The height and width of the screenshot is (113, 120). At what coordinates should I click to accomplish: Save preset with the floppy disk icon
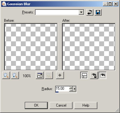pyautogui.click(x=98, y=12)
